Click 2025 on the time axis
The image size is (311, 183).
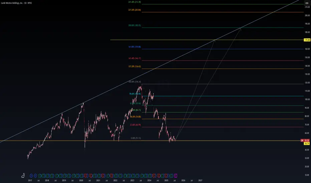(x=166, y=180)
